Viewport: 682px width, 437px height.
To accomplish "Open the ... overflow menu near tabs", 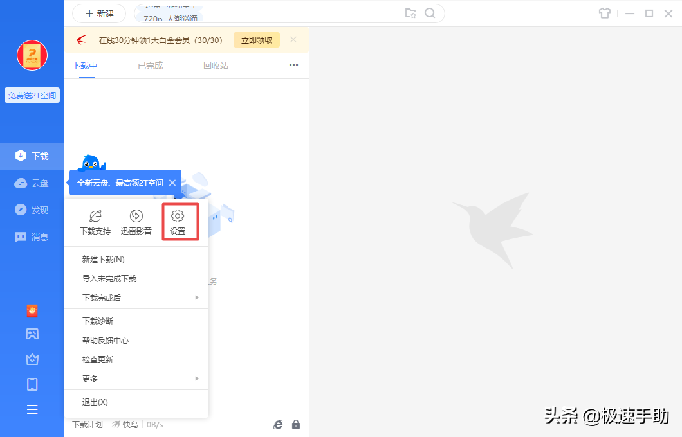I will (x=293, y=65).
